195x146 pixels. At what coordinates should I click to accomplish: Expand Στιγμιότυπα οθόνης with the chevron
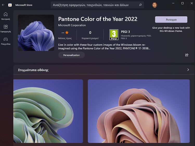(x=188, y=70)
